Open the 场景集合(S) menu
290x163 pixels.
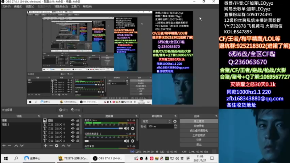[61, 7]
